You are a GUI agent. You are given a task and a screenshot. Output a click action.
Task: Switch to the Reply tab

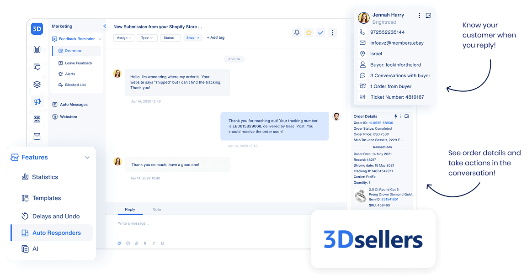[x=130, y=210]
